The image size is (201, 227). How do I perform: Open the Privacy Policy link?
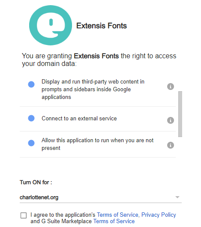(159, 215)
